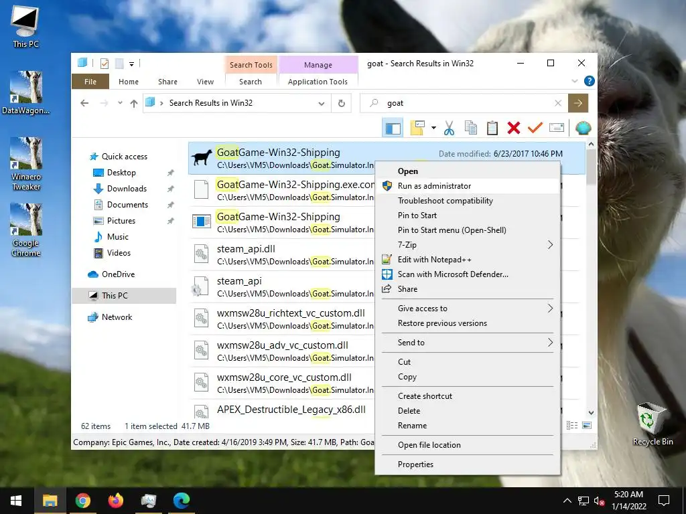This screenshot has height=514, width=686.
Task: Choose Open file location
Action: coord(468,445)
